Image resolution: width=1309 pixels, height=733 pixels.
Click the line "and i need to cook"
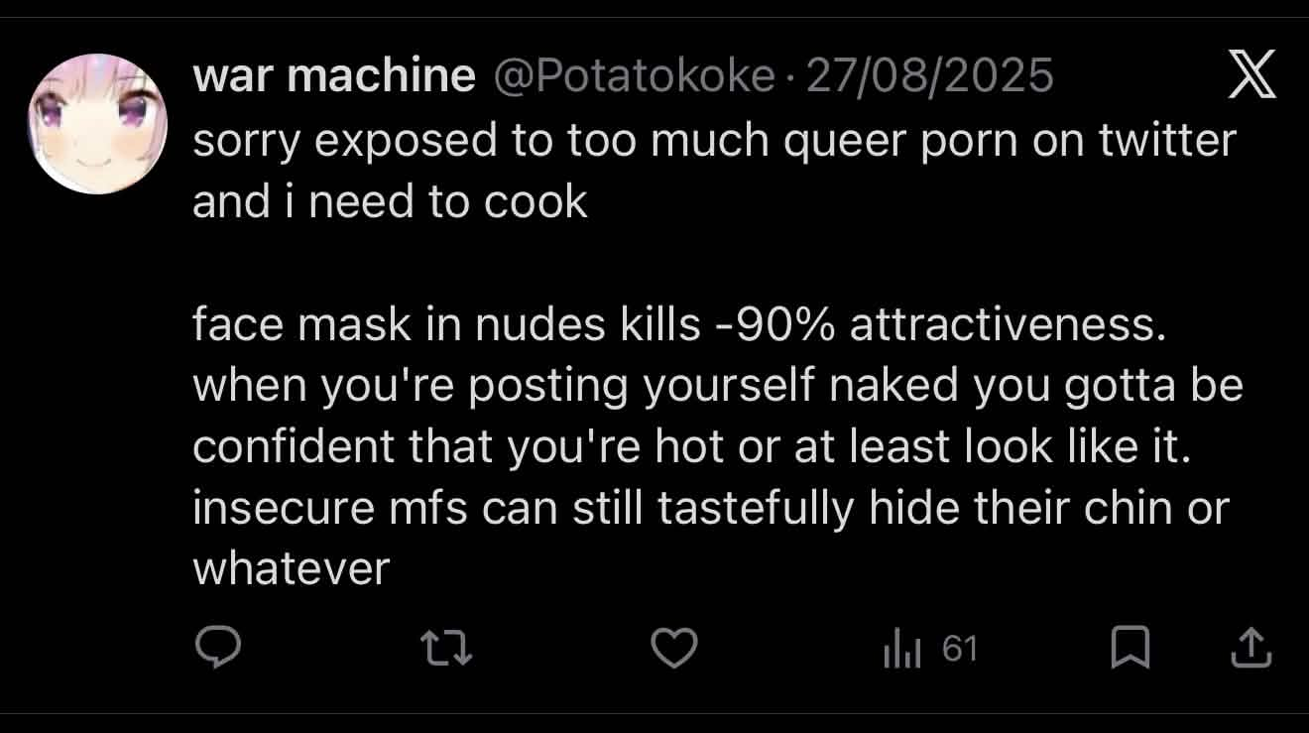point(390,202)
